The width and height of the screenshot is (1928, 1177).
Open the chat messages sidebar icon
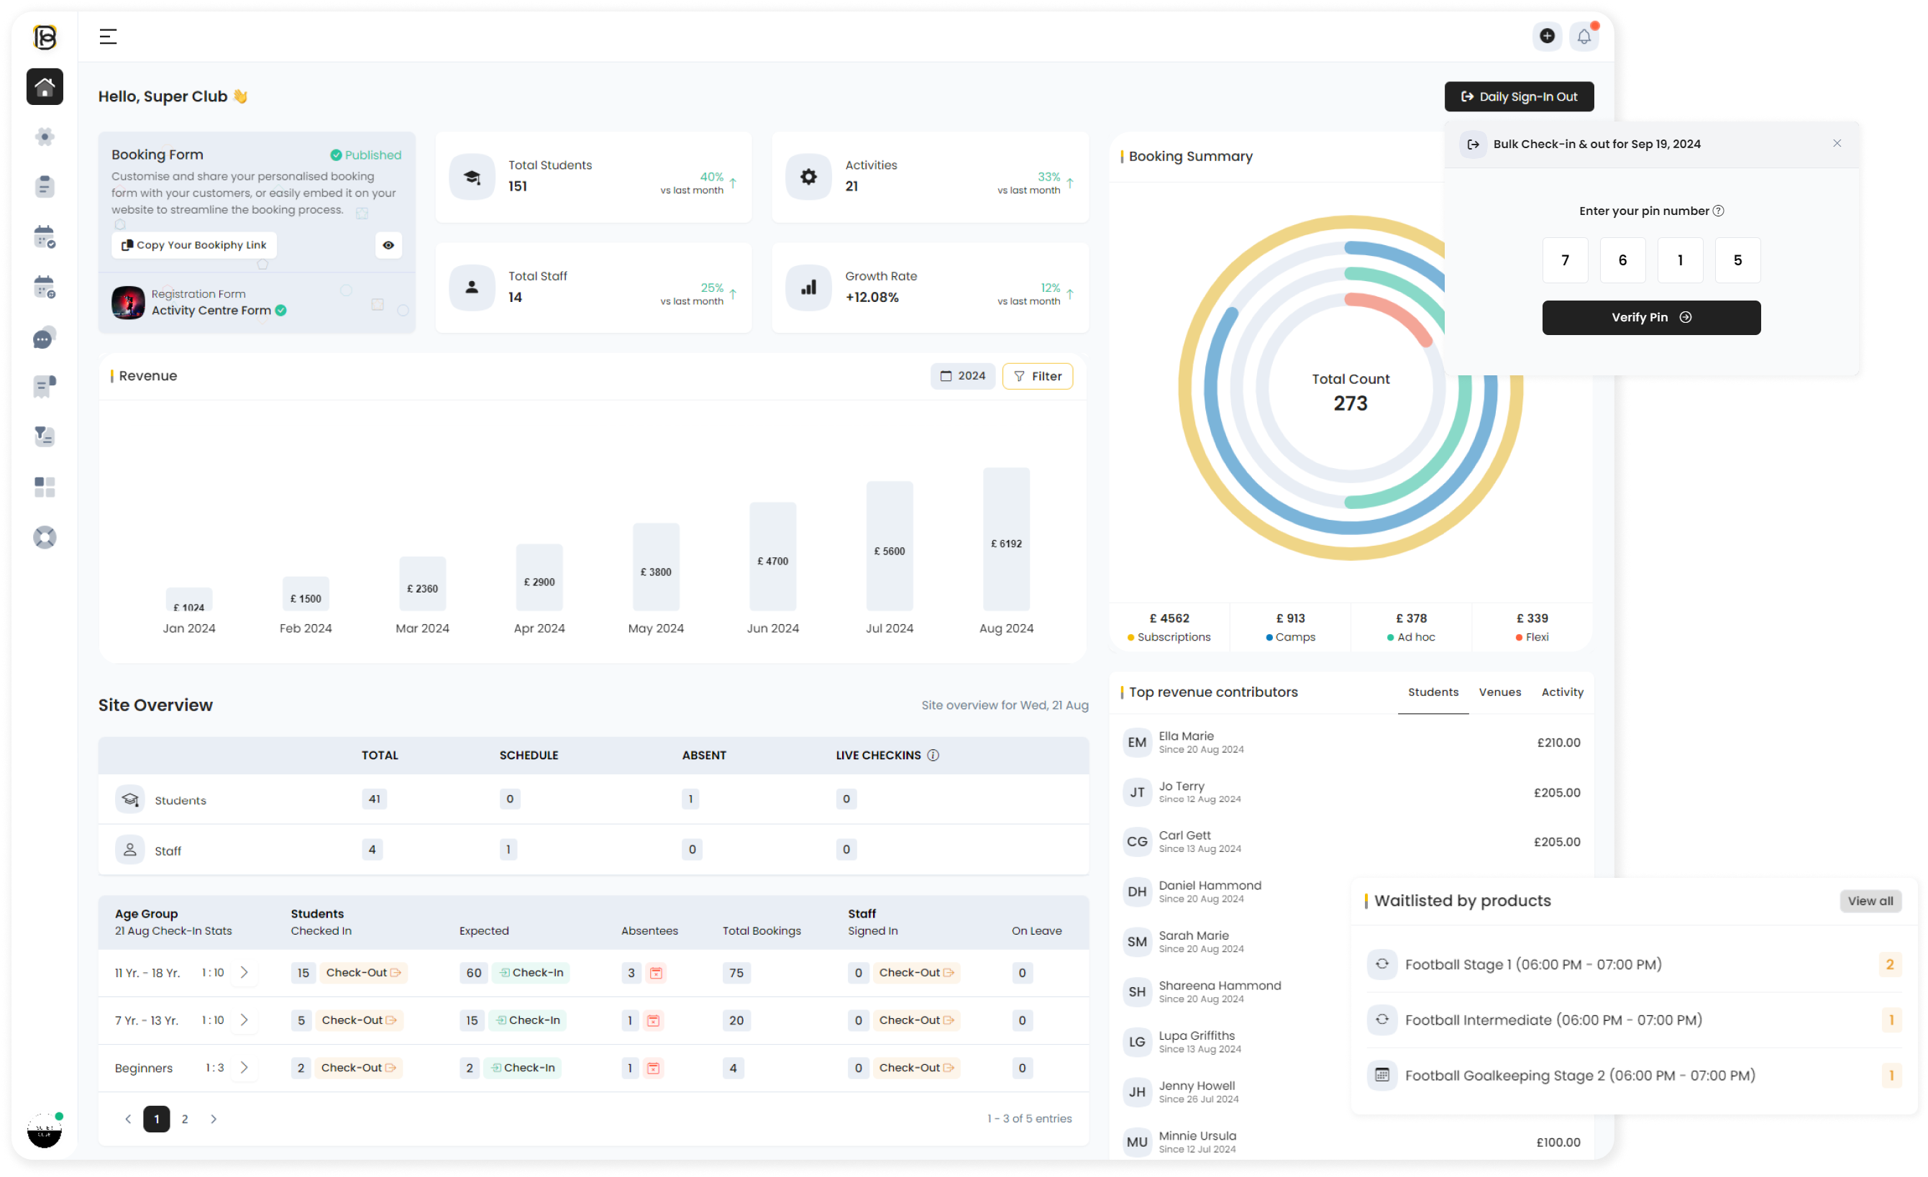point(45,338)
